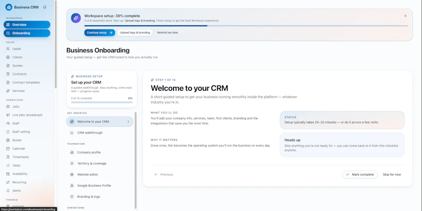
Task: Click the Staff sidebar icon
Action: click(8, 123)
